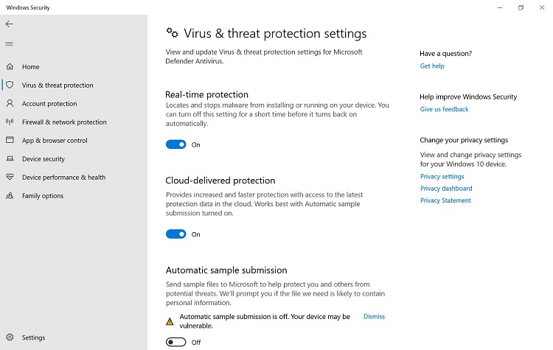Select the Virus & threat protection shield icon

coord(10,85)
